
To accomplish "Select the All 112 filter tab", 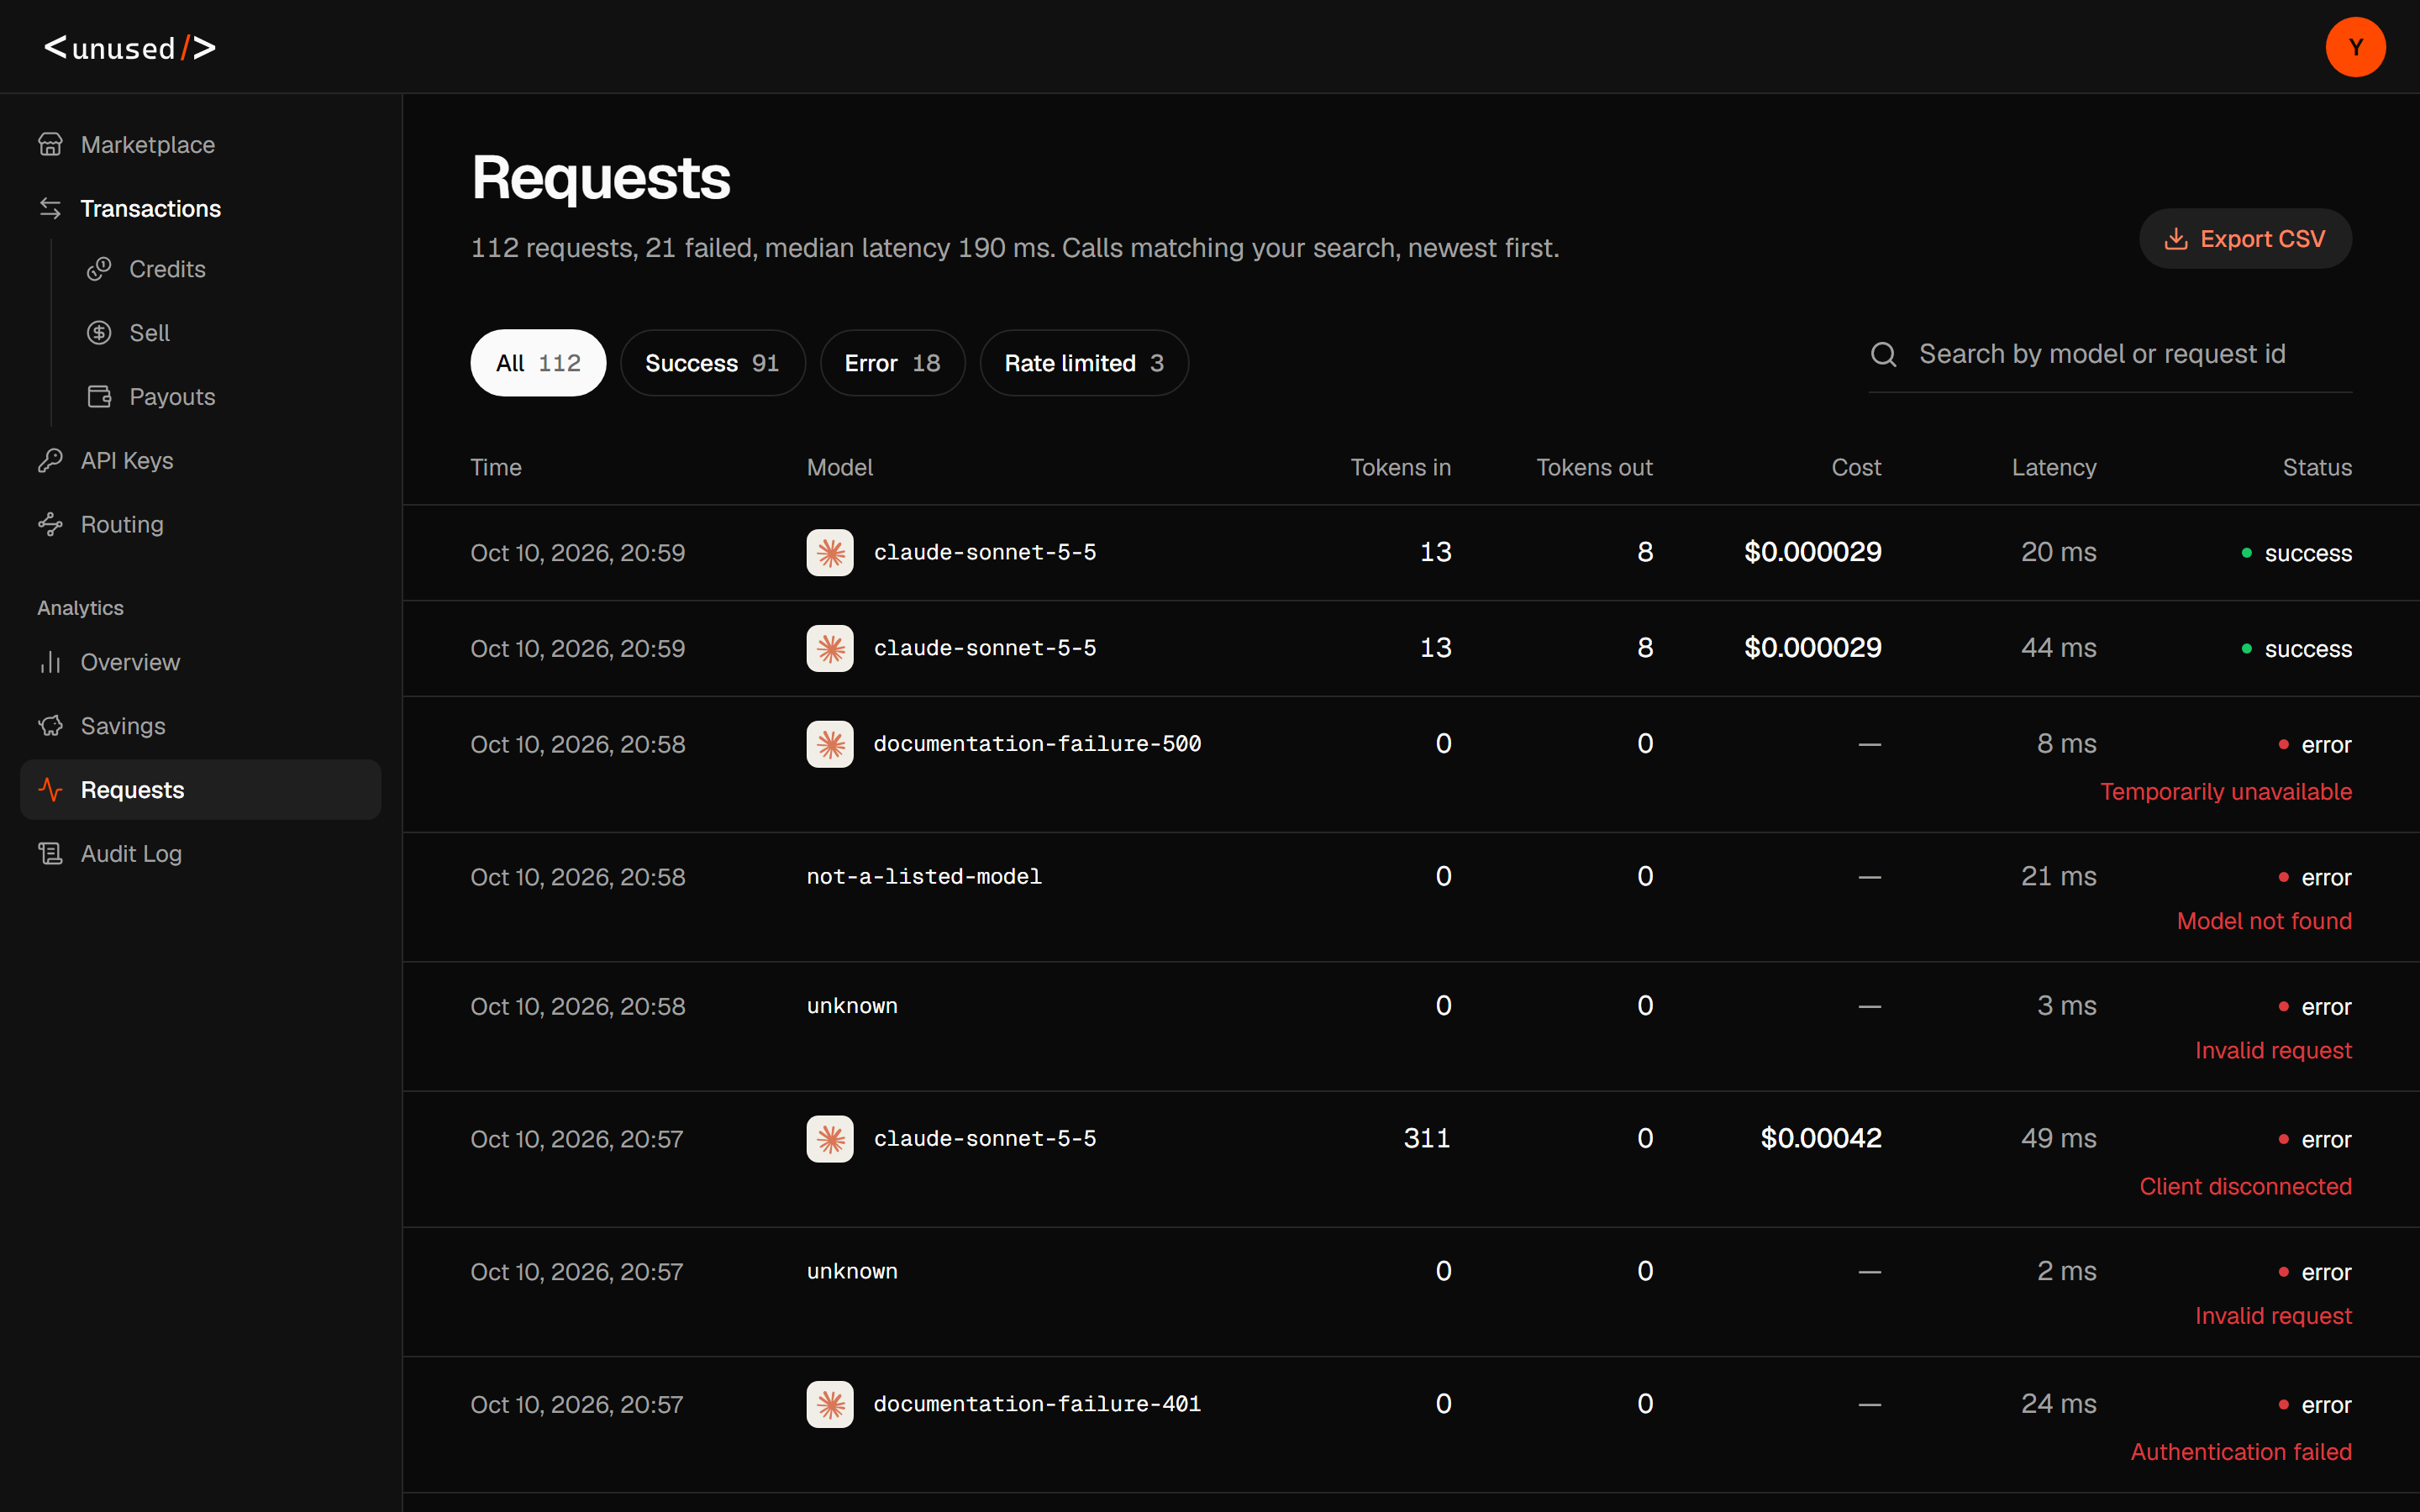I will tap(538, 363).
